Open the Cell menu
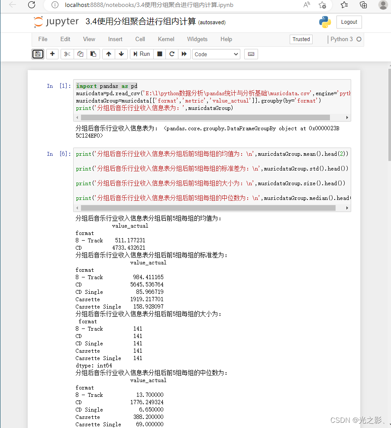This screenshot has width=391, height=428. tap(140, 39)
